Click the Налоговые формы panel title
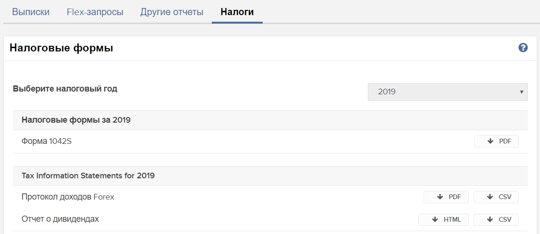Screen dimensions: 540x234 (61, 48)
